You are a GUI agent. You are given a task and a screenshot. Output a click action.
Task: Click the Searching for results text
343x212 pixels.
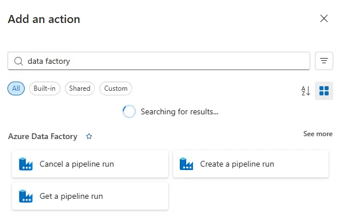(x=179, y=111)
